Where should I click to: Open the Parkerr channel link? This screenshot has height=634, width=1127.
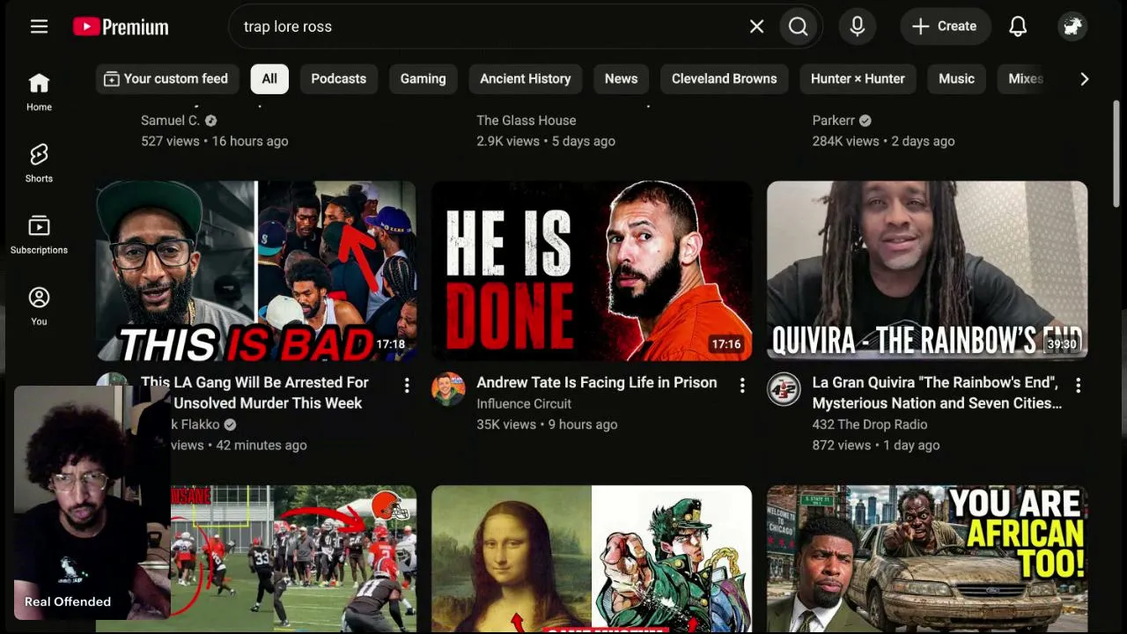(834, 120)
